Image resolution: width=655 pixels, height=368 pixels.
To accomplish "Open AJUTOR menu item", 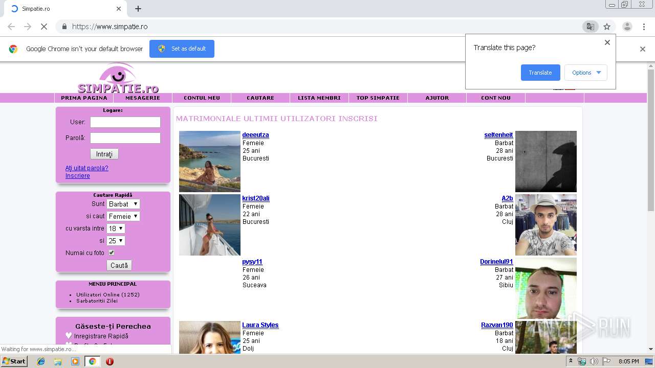I will click(437, 98).
